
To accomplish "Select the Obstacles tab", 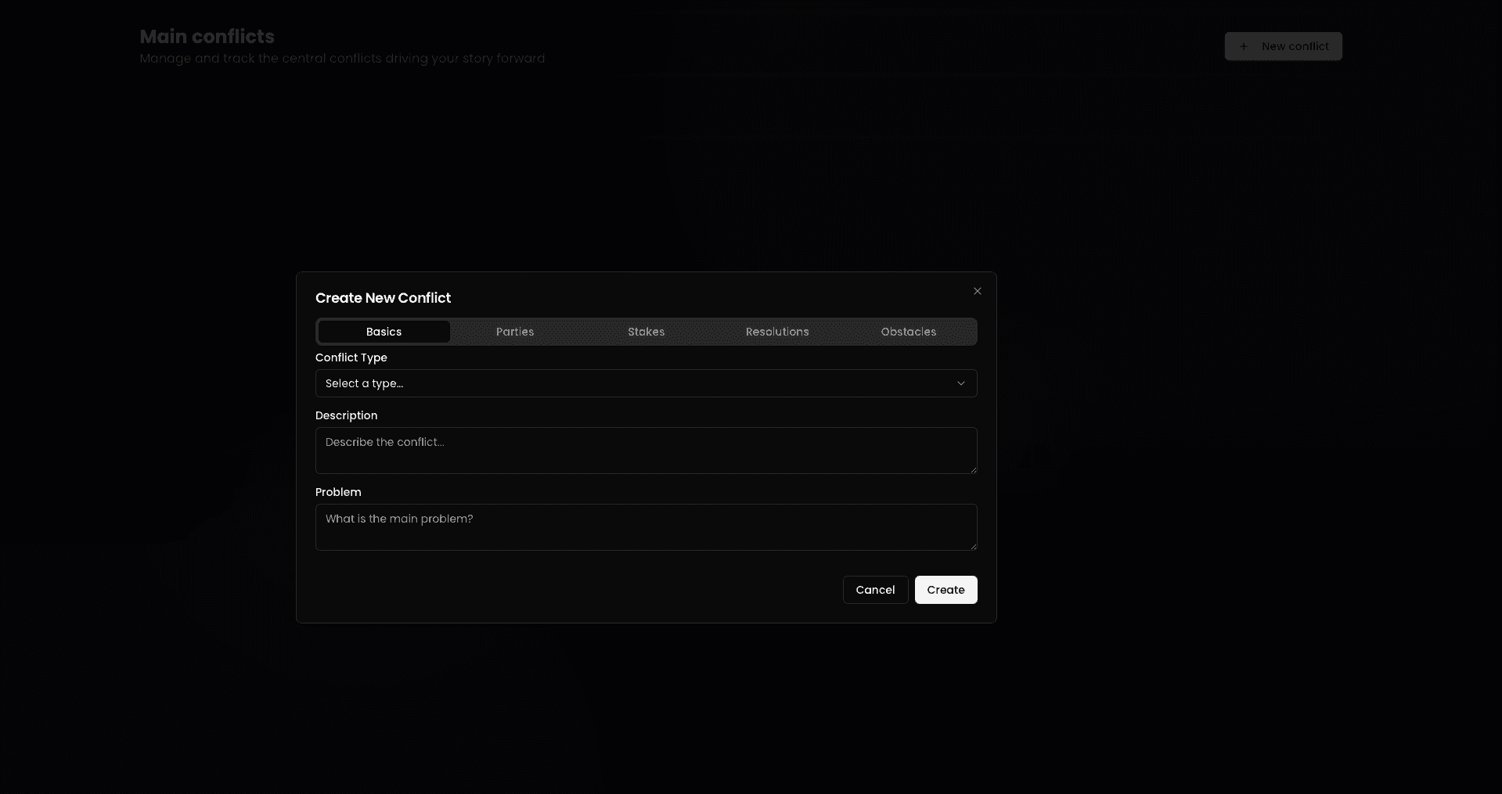I will 908,332.
